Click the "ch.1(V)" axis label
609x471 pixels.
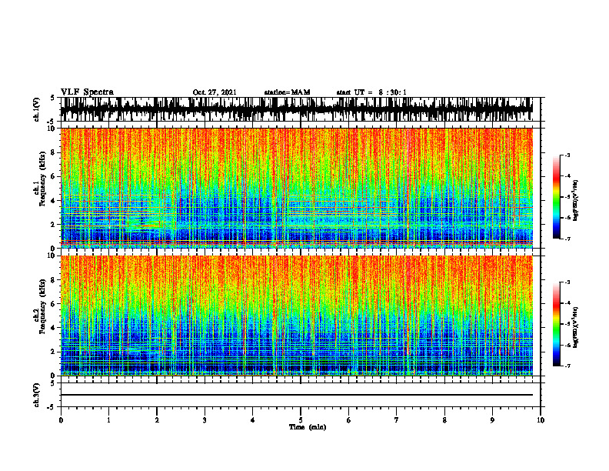click(37, 109)
